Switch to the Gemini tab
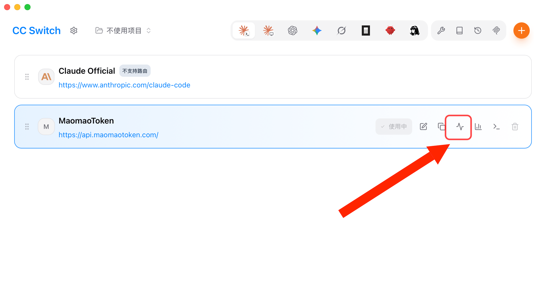The height and width of the screenshot is (305, 546). coord(317,30)
